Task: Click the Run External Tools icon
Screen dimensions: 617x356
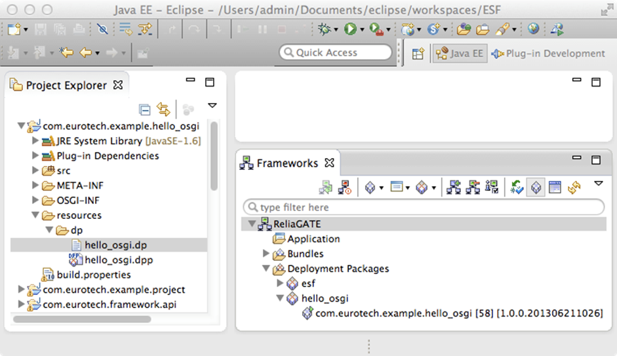Action: 376,29
